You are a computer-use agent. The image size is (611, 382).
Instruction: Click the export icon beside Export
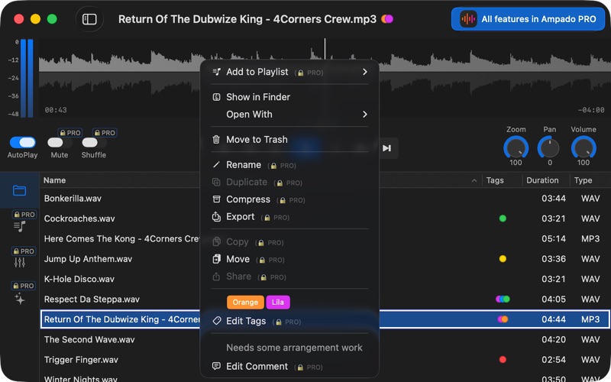pyautogui.click(x=216, y=216)
